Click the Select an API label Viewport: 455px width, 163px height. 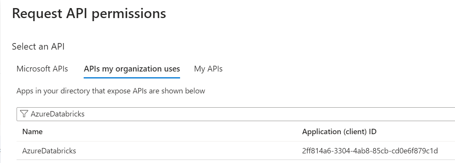point(38,46)
